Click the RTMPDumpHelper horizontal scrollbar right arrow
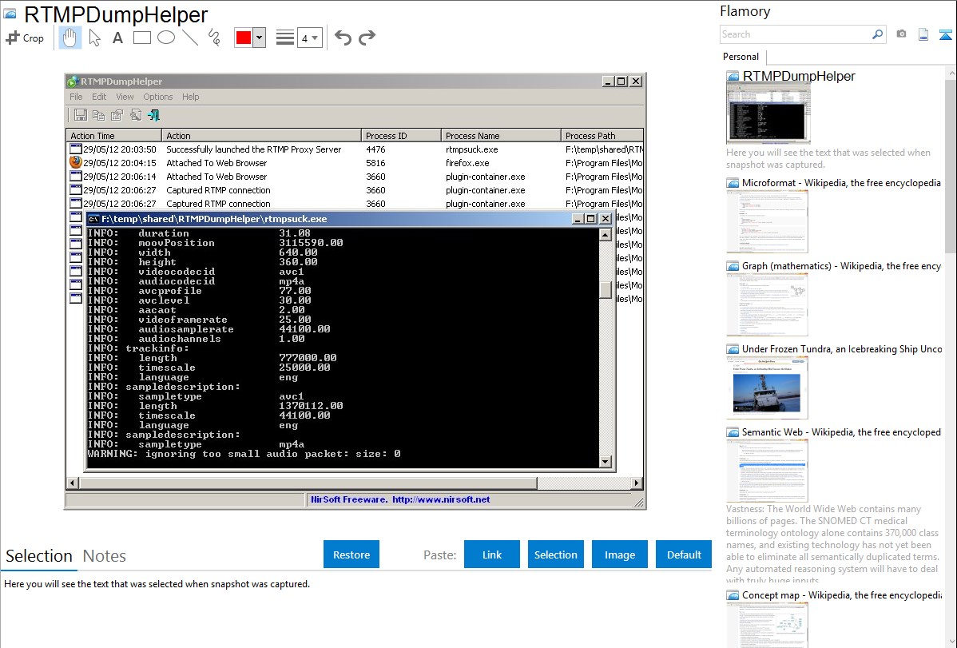Viewport: 957px width, 648px height. tap(637, 483)
